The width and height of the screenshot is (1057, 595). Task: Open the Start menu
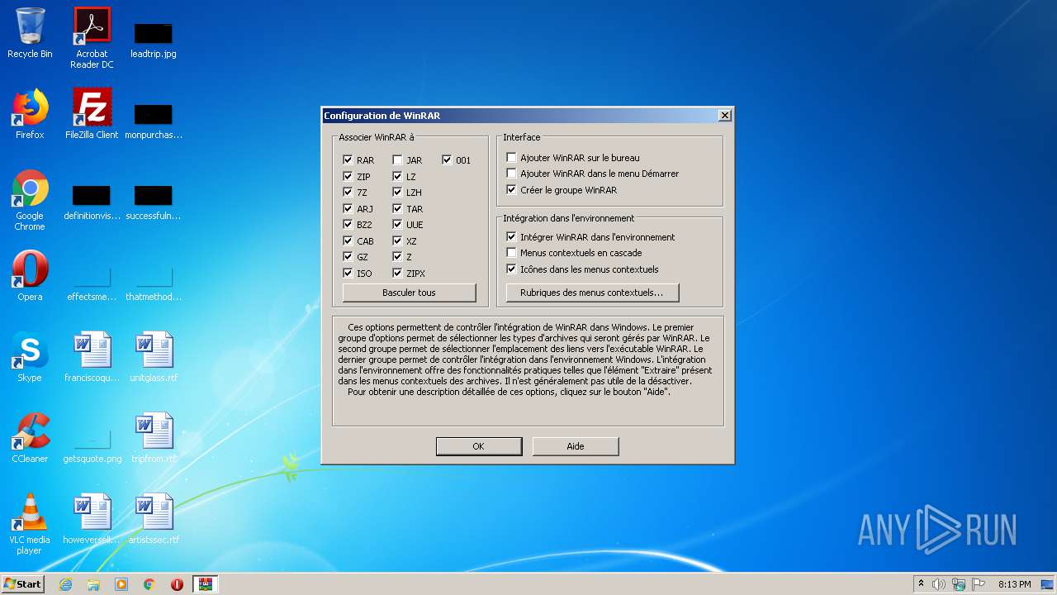pyautogui.click(x=22, y=584)
